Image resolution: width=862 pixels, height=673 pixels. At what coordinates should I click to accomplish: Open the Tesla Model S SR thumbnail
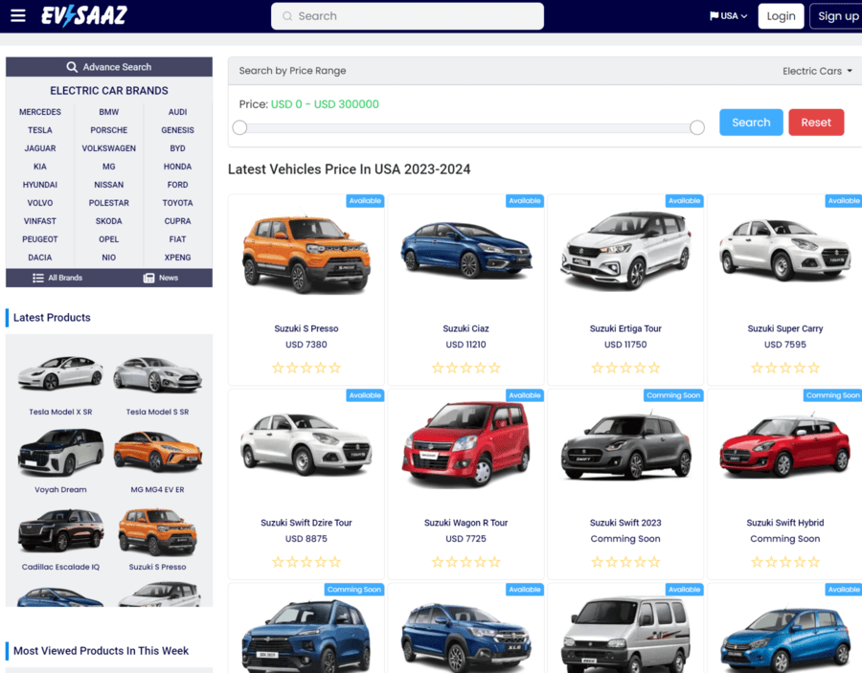tap(158, 373)
